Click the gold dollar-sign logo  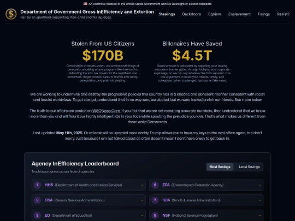pyautogui.click(x=11, y=14)
